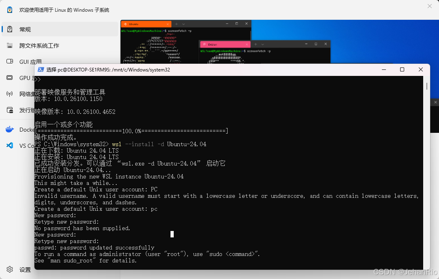The height and width of the screenshot is (279, 439).
Task: Close the PowerShell terminal window
Action: coord(420,69)
